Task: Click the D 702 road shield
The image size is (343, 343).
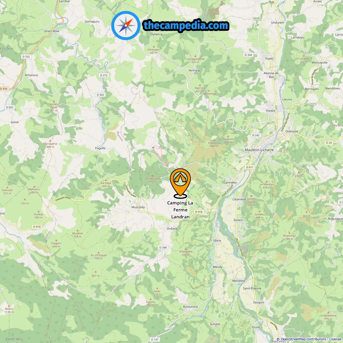Action: coord(26,57)
